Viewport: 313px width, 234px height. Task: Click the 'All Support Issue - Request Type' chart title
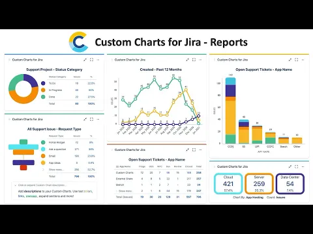[54, 129]
